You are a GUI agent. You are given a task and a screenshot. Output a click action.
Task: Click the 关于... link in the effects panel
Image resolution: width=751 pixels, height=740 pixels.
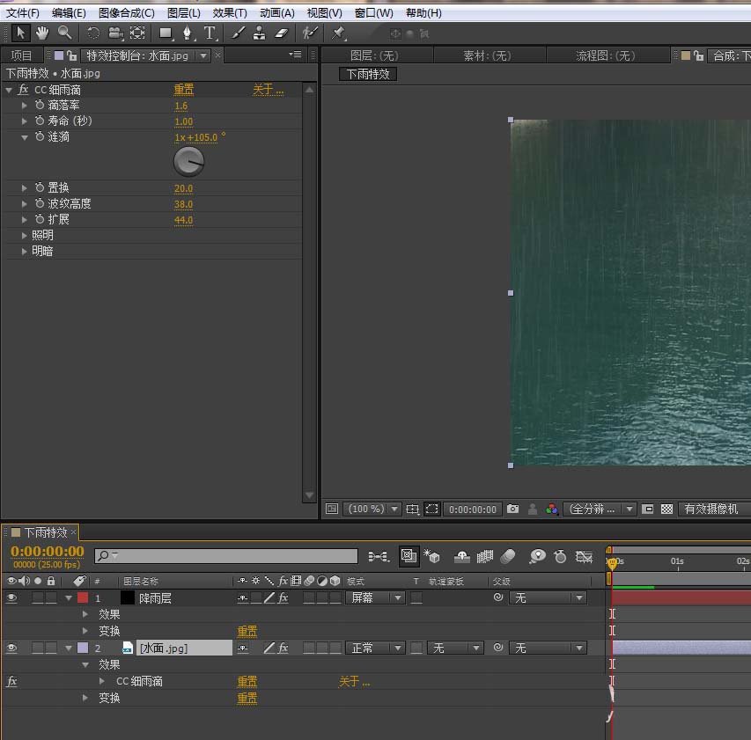(269, 90)
